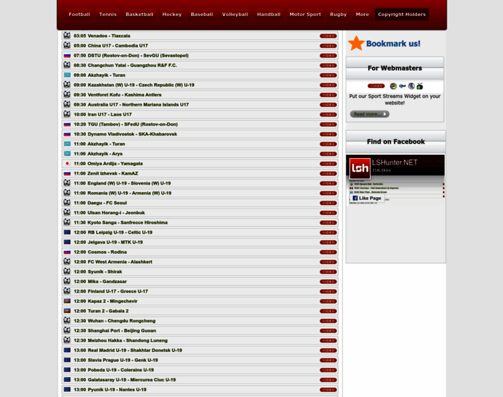Open match Slavia Prague U-19 - Genk U-19
This screenshot has height=397, width=503.
coord(122,360)
